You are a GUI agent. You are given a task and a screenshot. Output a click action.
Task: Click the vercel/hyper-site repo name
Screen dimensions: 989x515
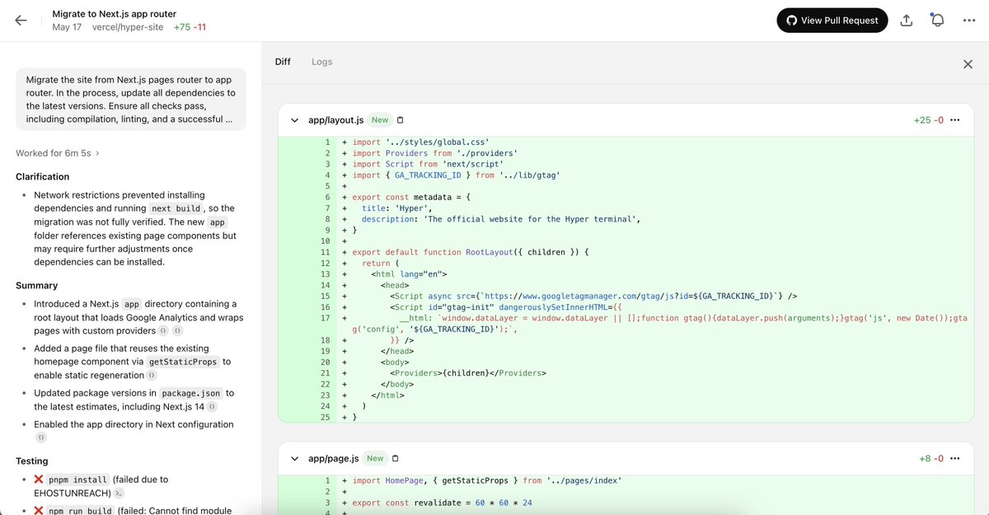tap(128, 27)
